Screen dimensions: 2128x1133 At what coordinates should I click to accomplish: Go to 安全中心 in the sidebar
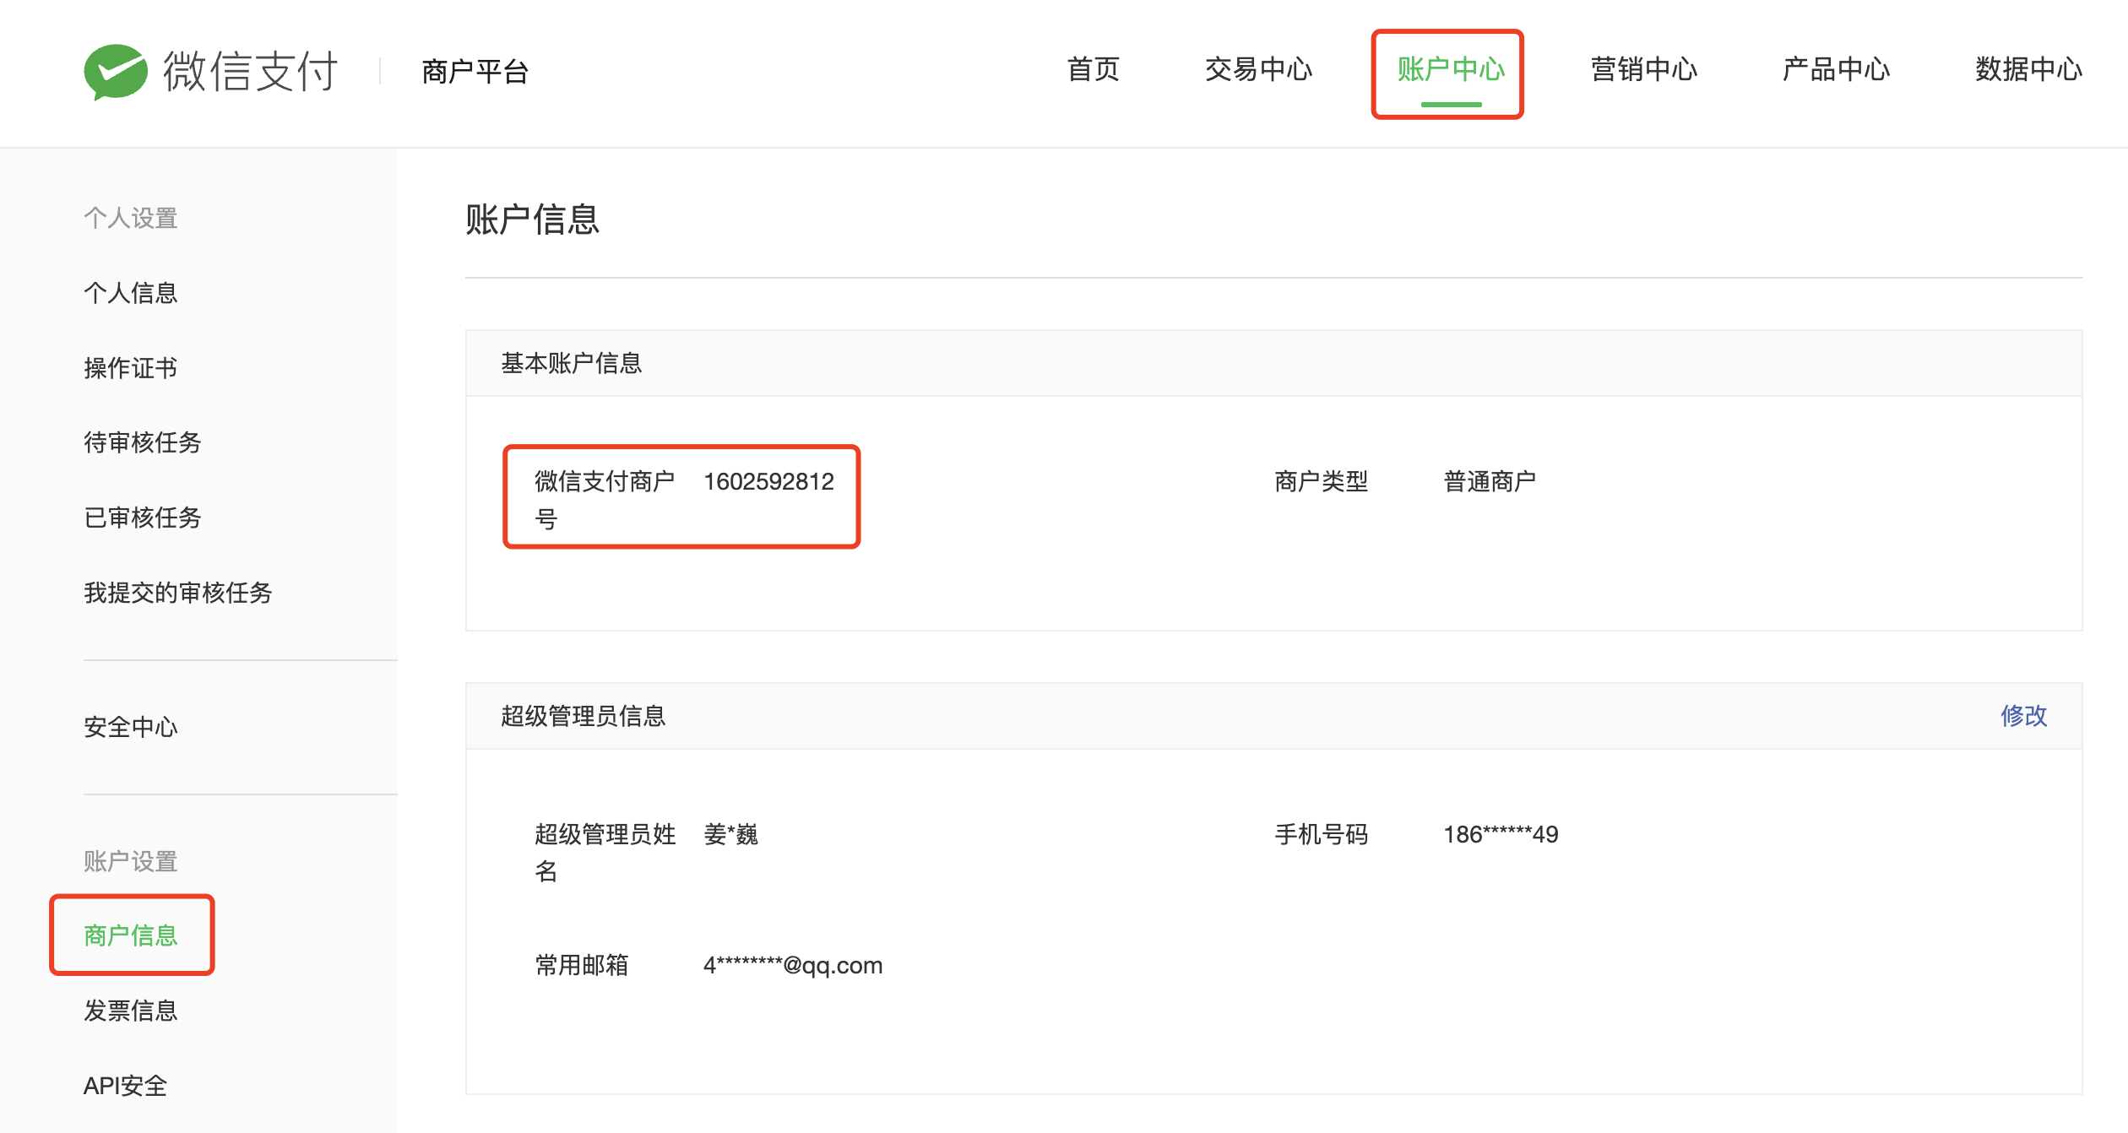pyautogui.click(x=131, y=727)
